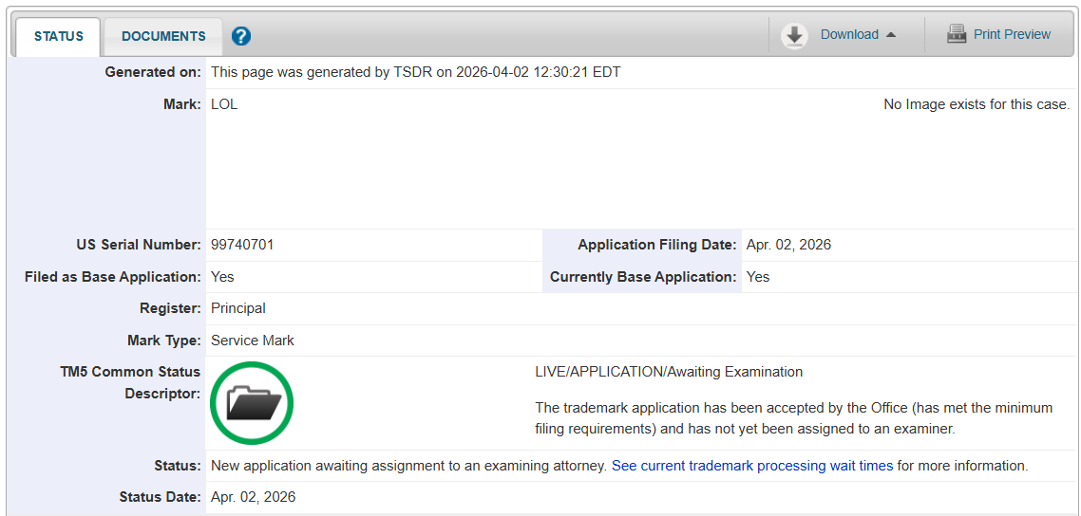The height and width of the screenshot is (516, 1081).
Task: Click the 'Status:' label
Action: 178,466
